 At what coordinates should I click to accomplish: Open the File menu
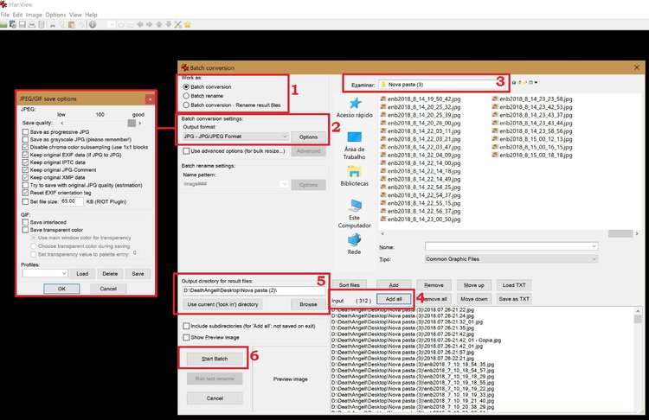[x=5, y=15]
